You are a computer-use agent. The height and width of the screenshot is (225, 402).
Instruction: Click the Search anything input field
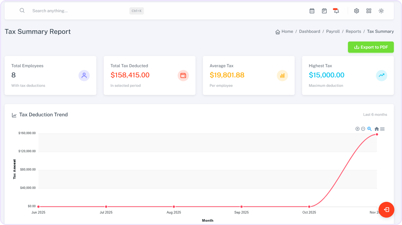click(x=79, y=11)
